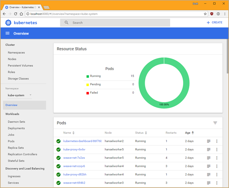229x188 pixels.
Task: Sort pods by Age column
Action: 189,133
